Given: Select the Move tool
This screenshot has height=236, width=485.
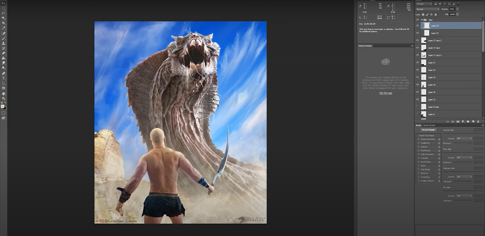Looking at the screenshot, I should coord(4,3).
